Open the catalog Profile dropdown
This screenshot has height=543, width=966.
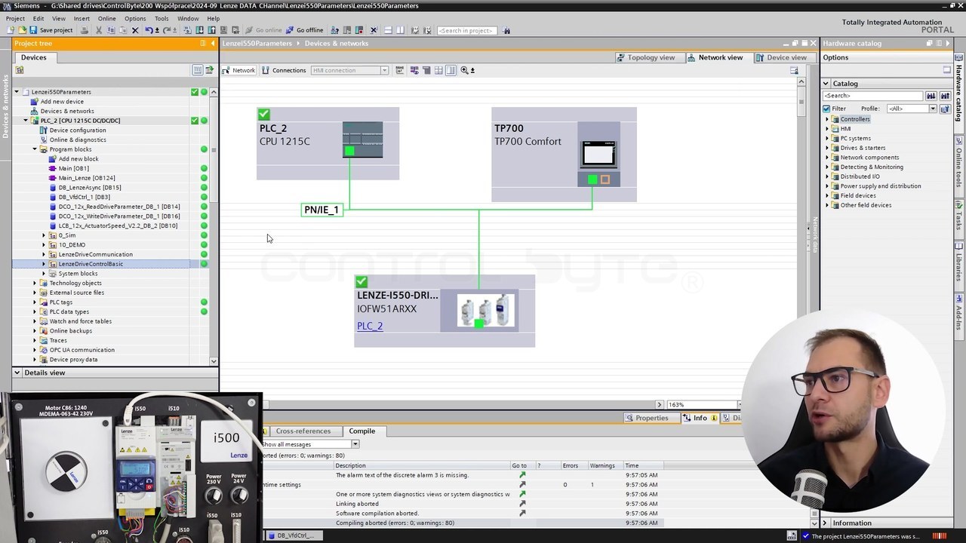[x=933, y=109]
